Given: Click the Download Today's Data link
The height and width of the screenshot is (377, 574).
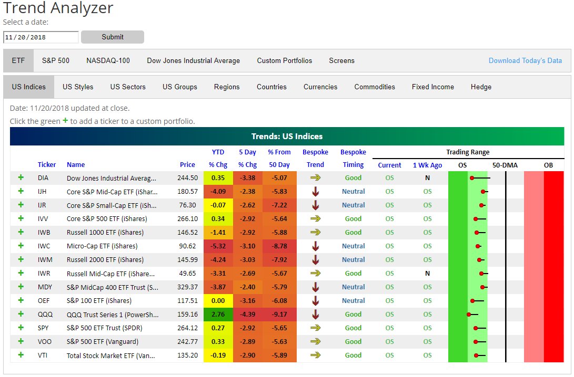Looking at the screenshot, I should (x=525, y=60).
